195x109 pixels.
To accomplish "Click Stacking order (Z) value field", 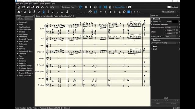I will [x=172, y=36].
